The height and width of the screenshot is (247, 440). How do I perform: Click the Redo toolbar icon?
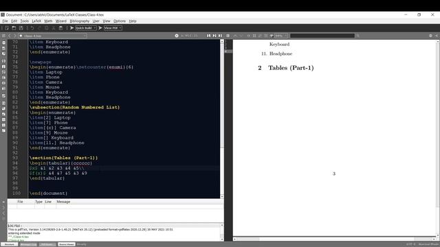pyautogui.click(x=39, y=28)
